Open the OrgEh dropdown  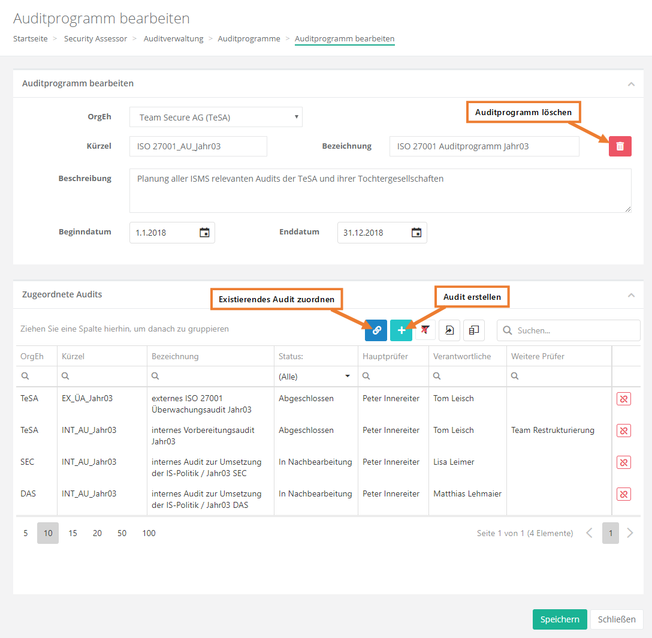pyautogui.click(x=216, y=118)
